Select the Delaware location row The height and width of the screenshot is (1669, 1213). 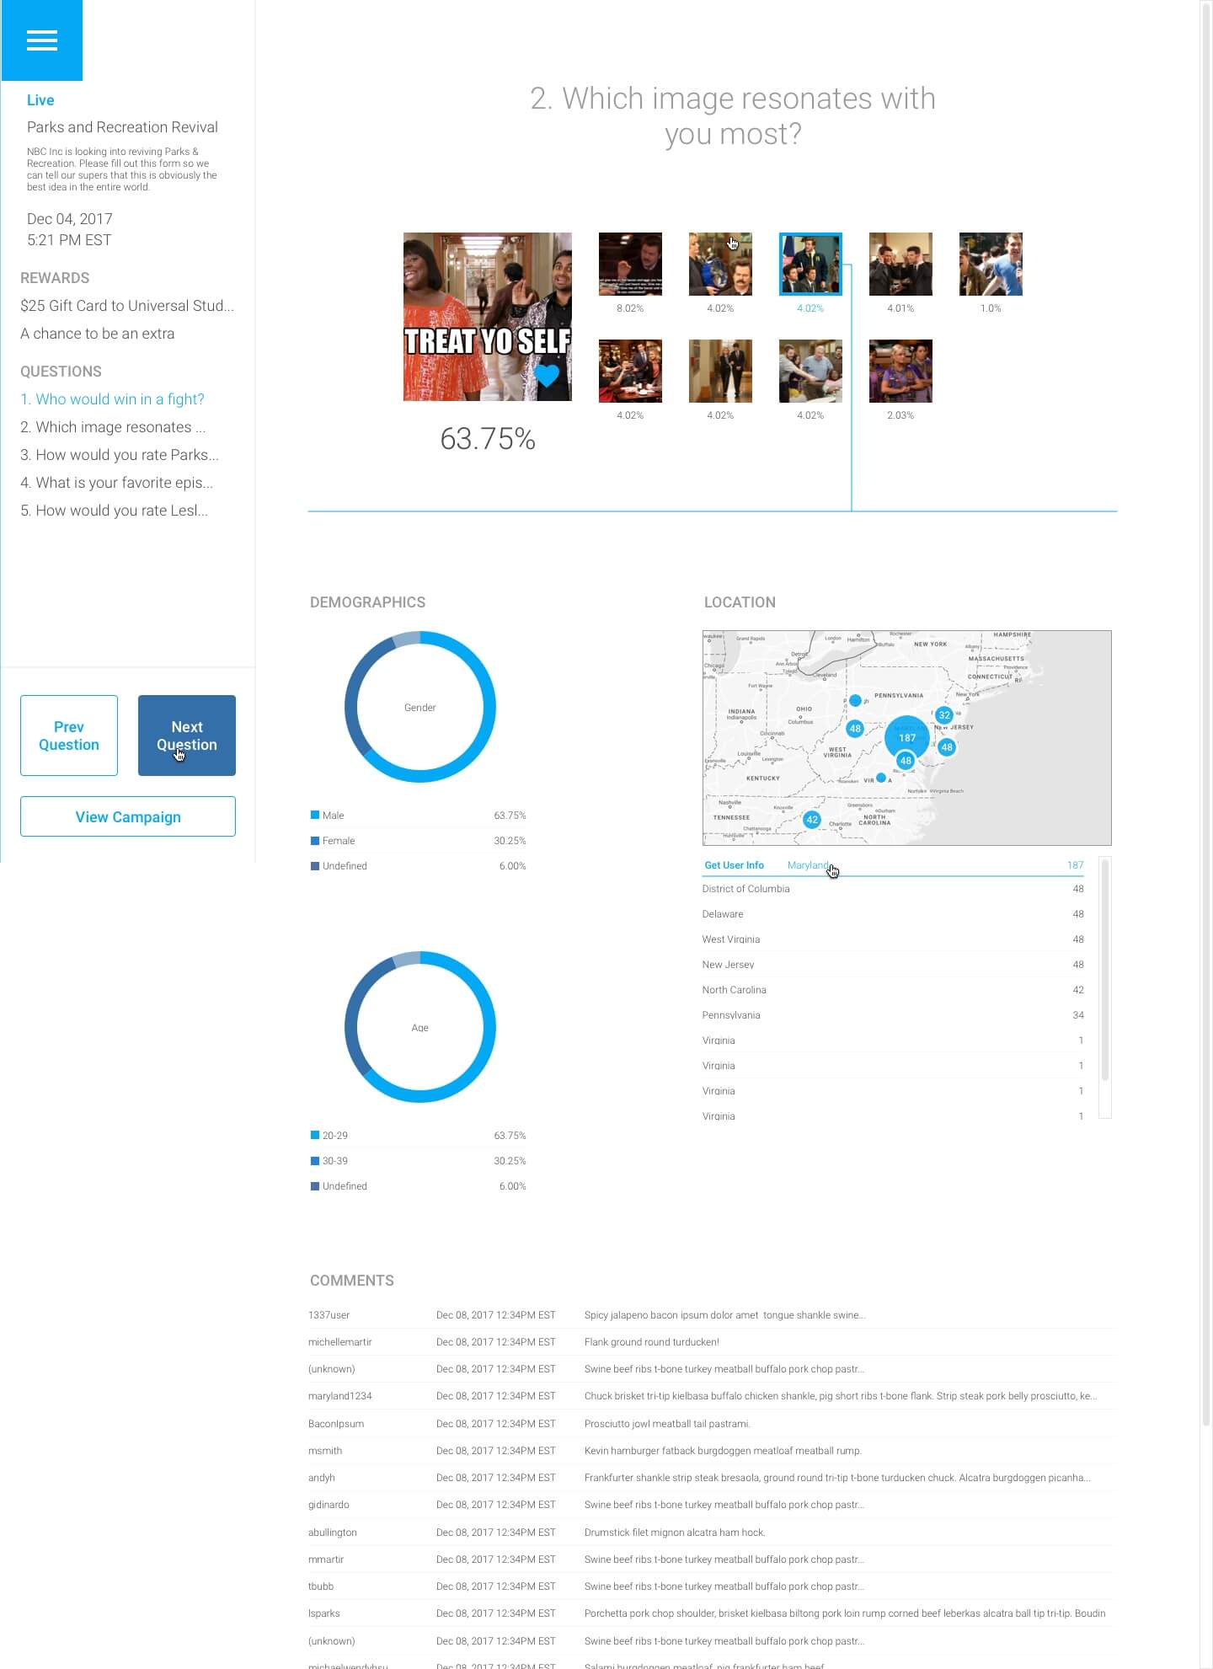click(x=893, y=914)
